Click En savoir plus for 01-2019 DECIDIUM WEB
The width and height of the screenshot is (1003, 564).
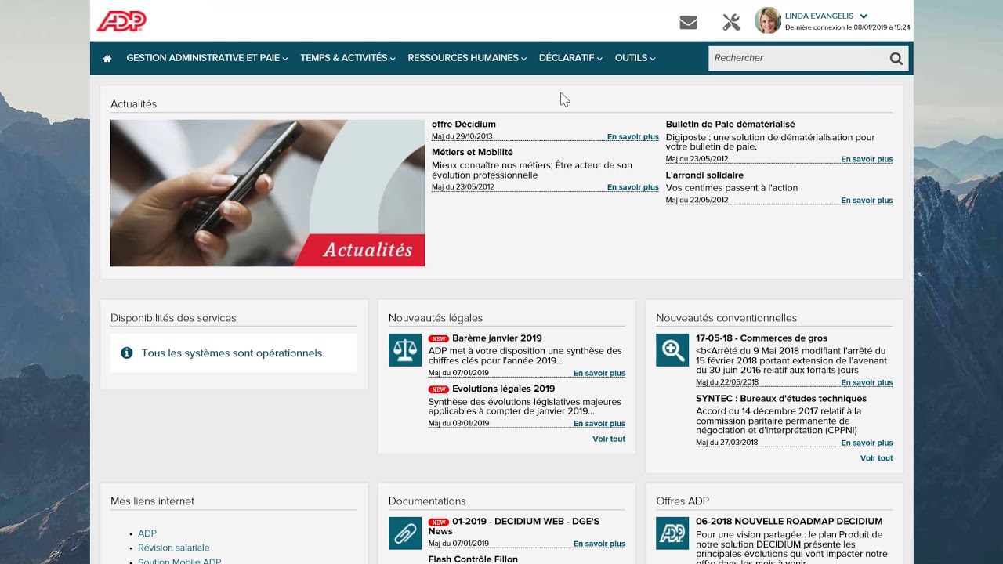click(599, 544)
